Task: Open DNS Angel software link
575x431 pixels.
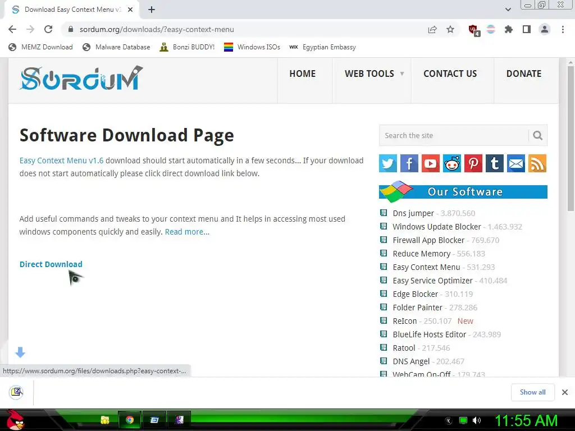Action: [x=411, y=361]
